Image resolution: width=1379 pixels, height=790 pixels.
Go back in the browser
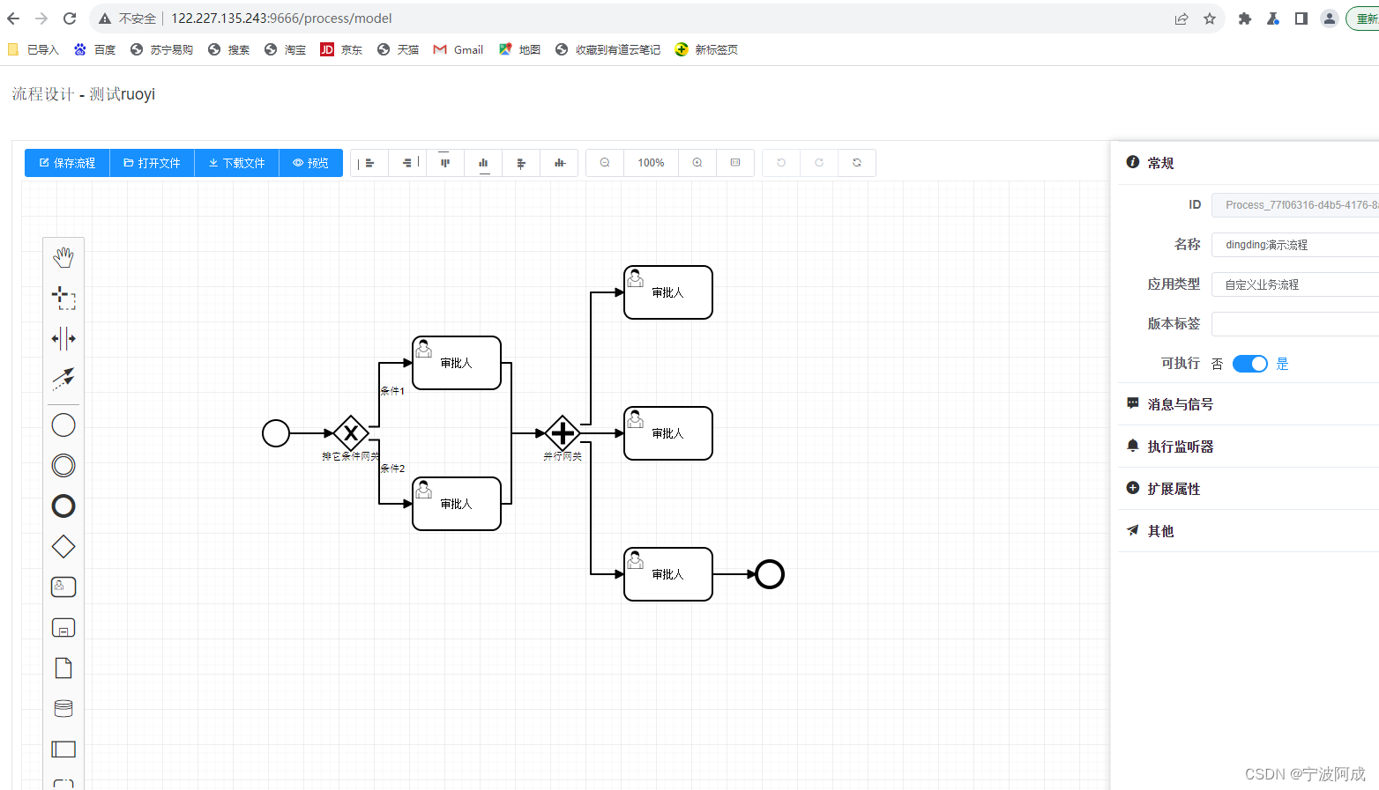(13, 18)
